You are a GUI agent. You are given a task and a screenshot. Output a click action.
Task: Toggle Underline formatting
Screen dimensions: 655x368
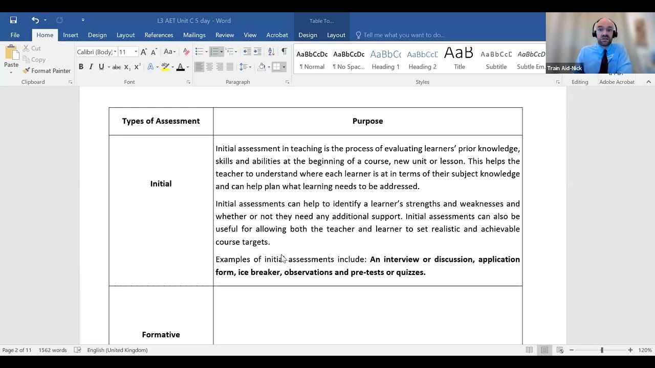coord(101,67)
